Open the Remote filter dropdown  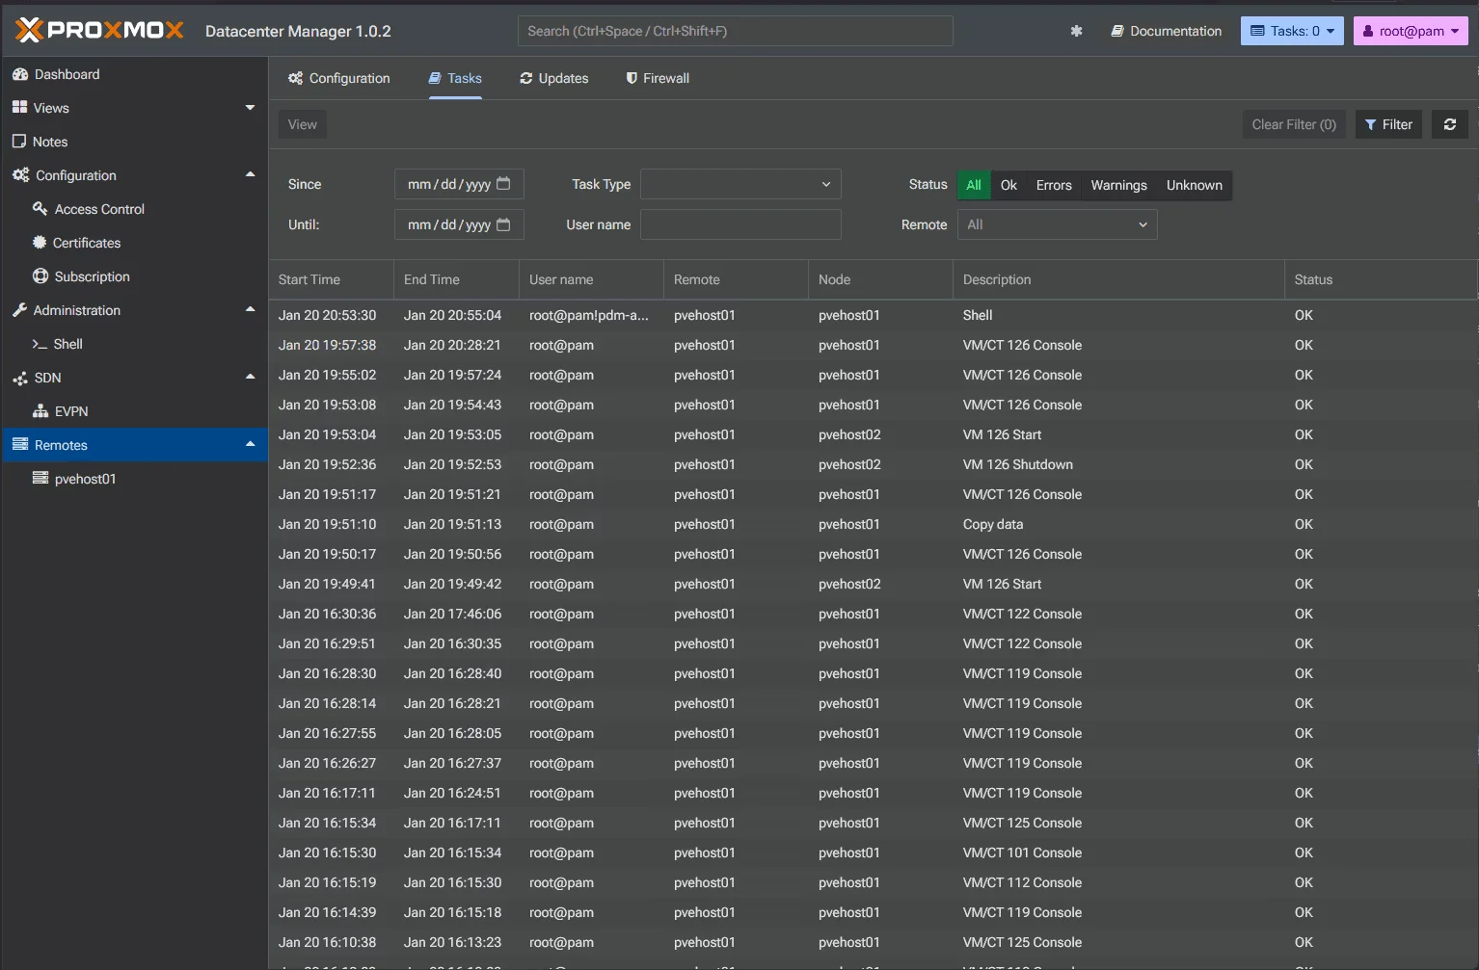pyautogui.click(x=1057, y=224)
